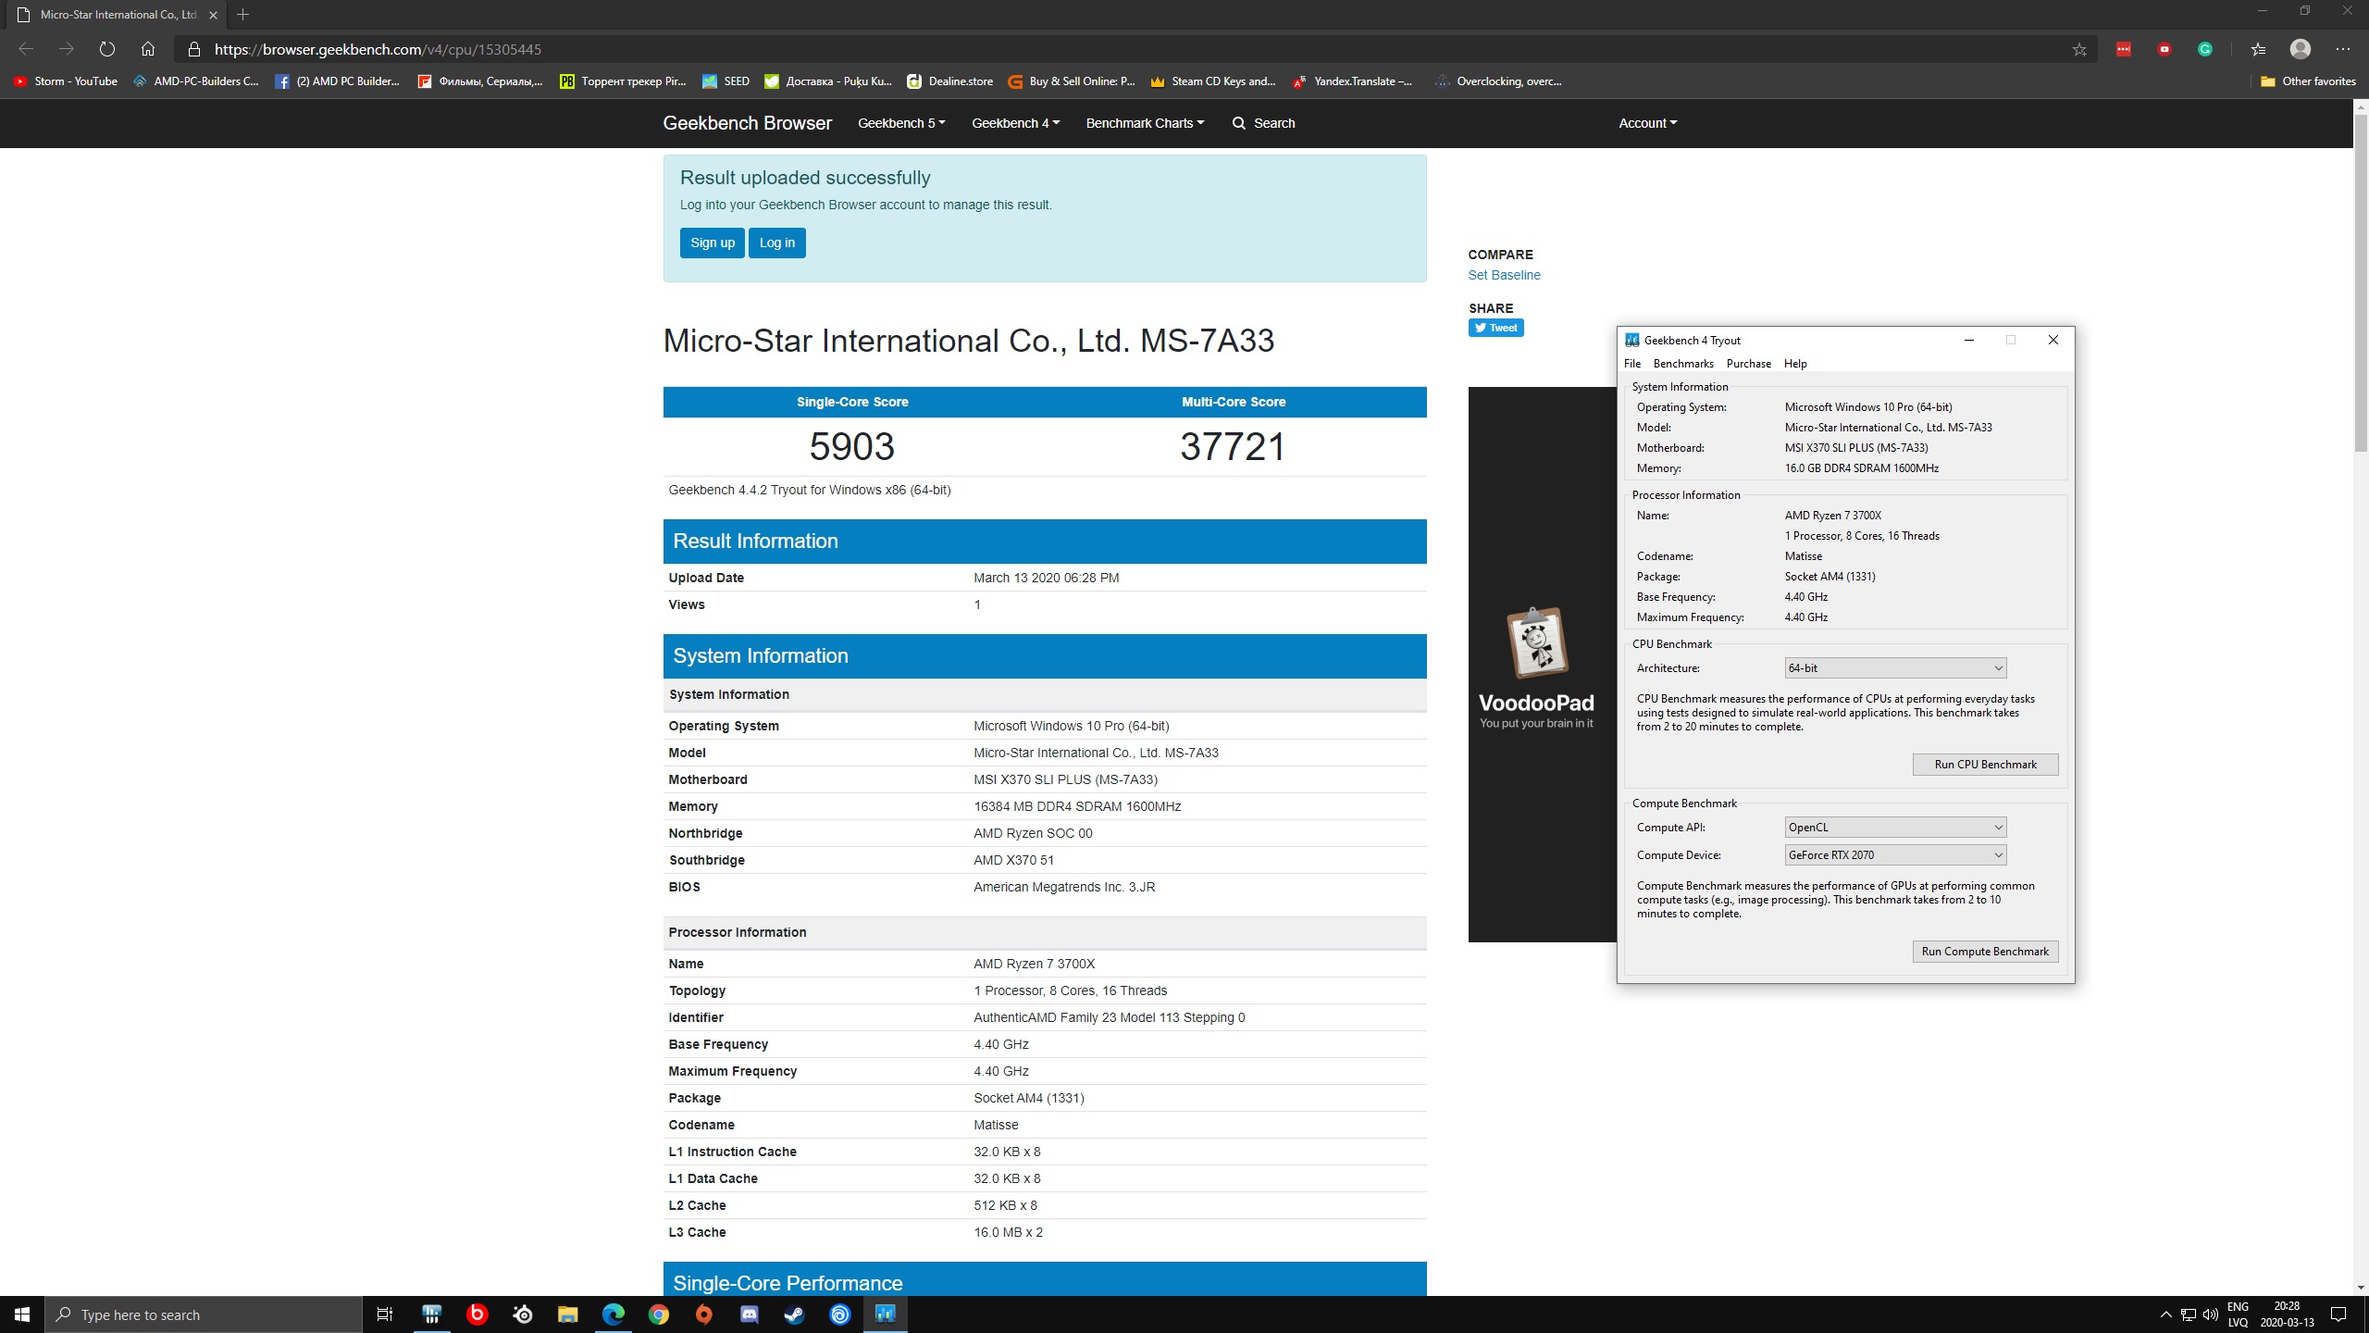Viewport: 2369px width, 1333px height.
Task: Click the Sign up button
Action: coord(712,243)
